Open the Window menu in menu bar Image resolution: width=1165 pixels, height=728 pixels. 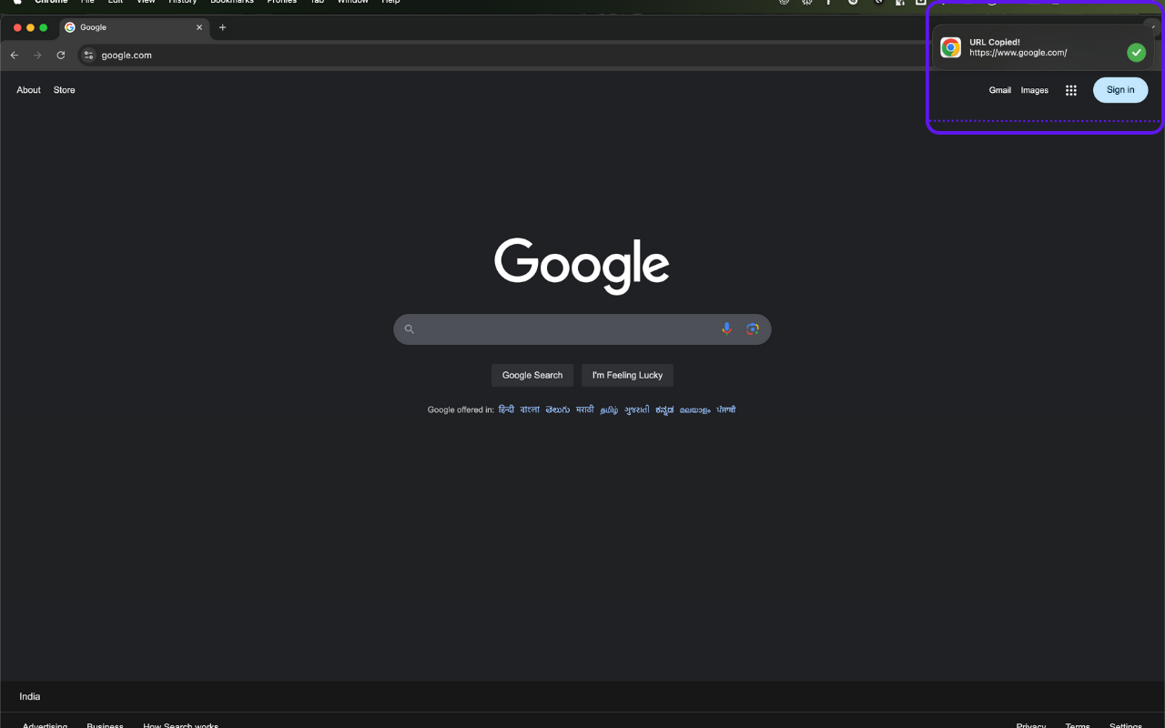(x=353, y=2)
